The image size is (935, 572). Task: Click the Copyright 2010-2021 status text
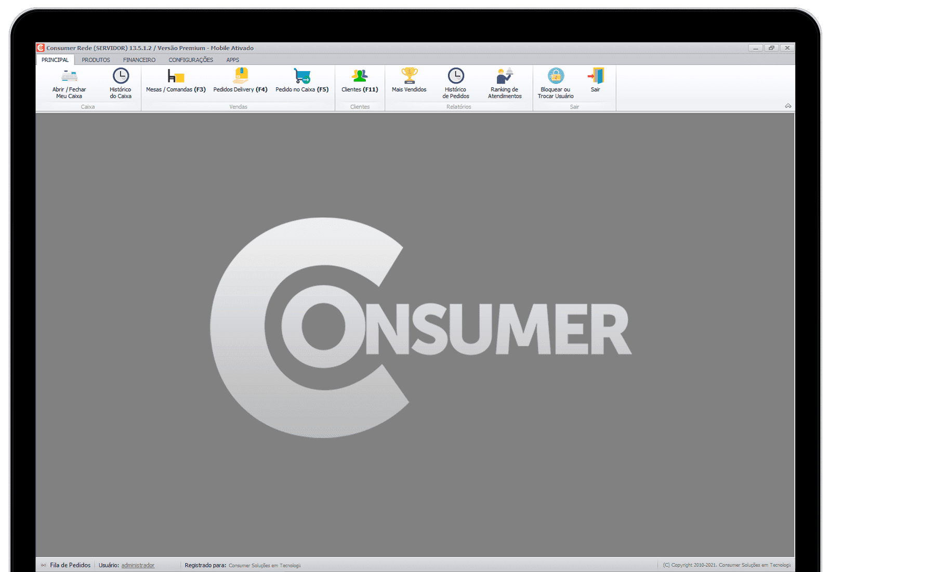point(727,565)
